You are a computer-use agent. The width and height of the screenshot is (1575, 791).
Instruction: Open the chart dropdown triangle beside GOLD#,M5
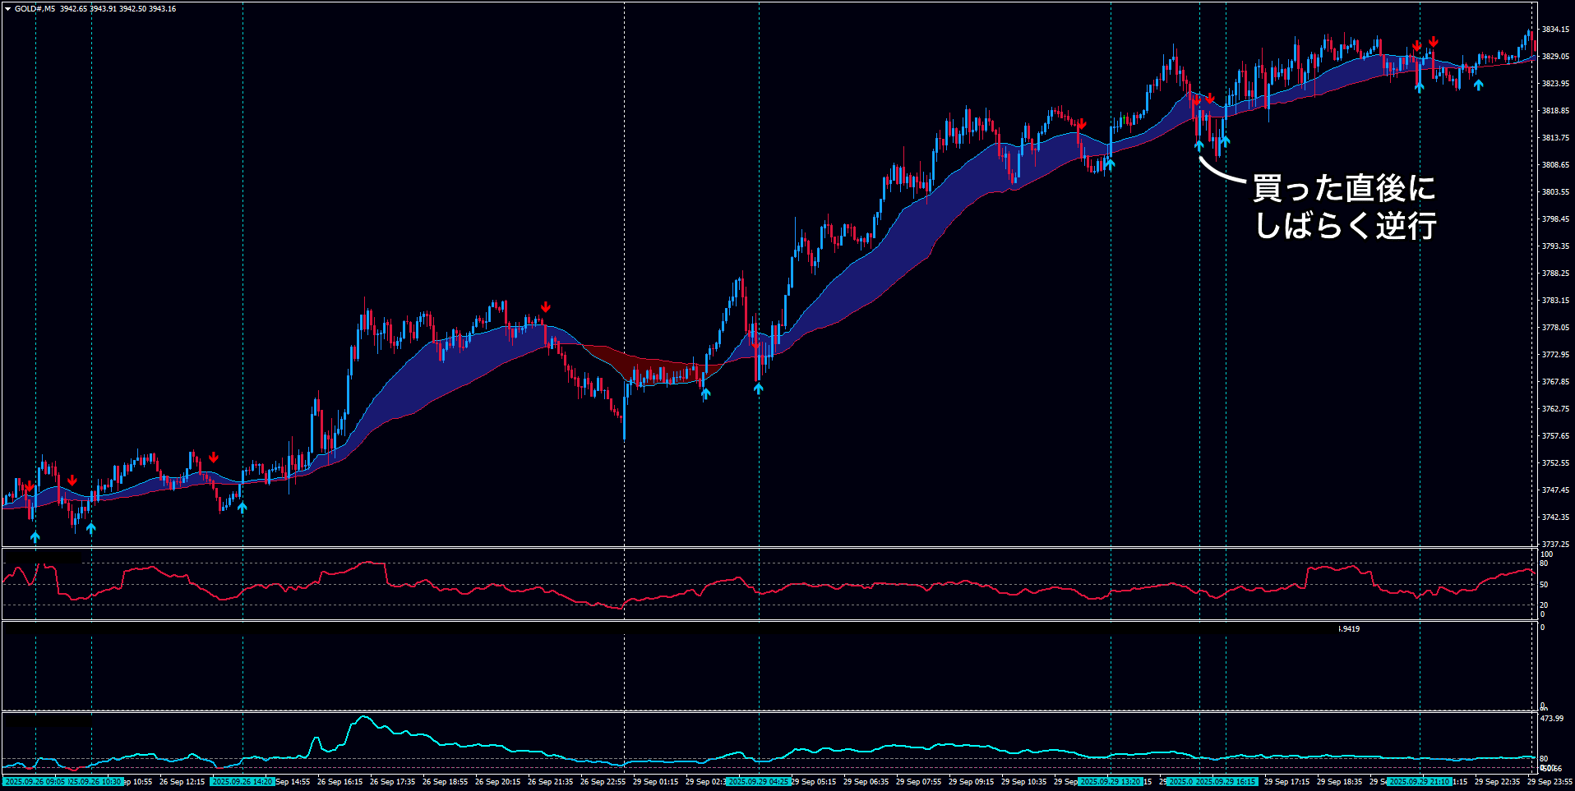pos(7,9)
